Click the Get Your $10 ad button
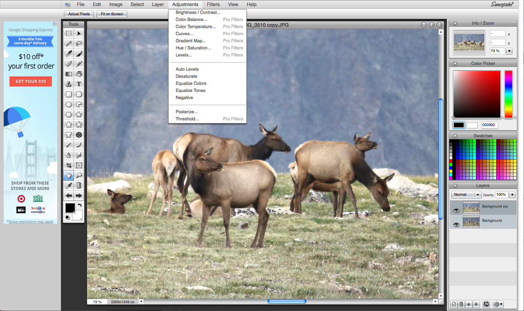Screen dimensions: 524x311 click(x=30, y=81)
